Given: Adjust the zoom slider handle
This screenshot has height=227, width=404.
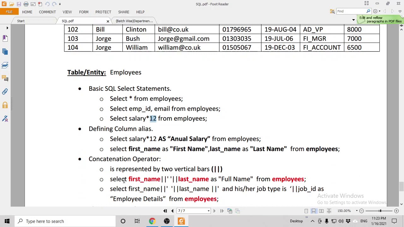Looking at the screenshot, I should [380, 211].
